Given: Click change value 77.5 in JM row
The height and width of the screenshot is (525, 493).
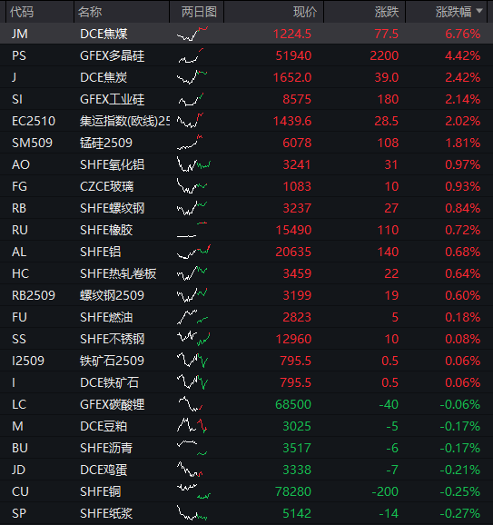Looking at the screenshot, I should tap(387, 34).
